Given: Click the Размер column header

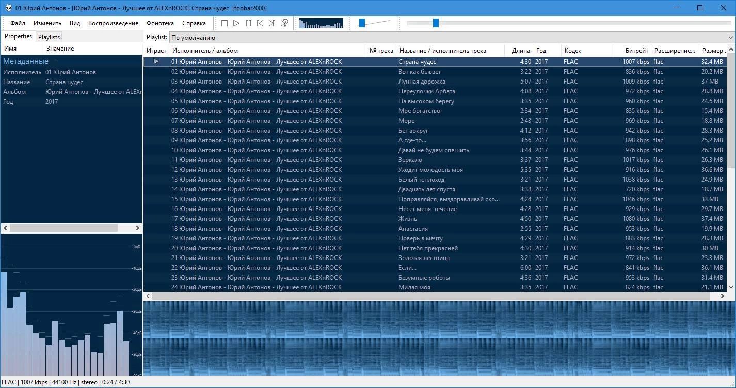Looking at the screenshot, I should (x=713, y=51).
